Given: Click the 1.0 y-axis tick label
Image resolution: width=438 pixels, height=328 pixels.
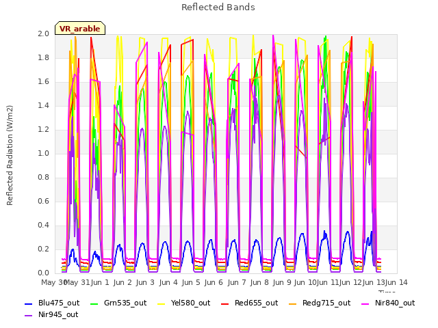Looking at the screenshot, I should point(44,153).
